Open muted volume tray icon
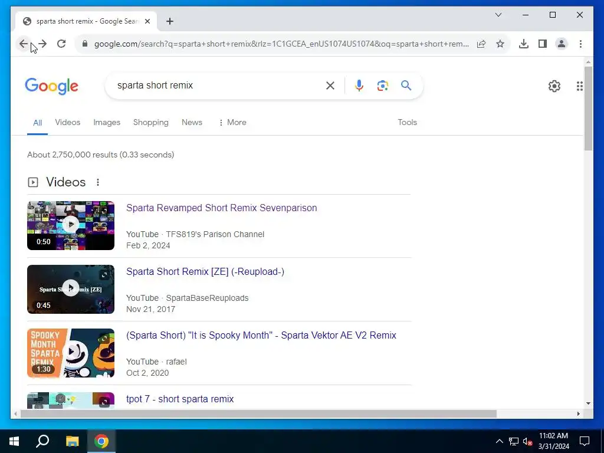The image size is (604, 453). point(527,441)
